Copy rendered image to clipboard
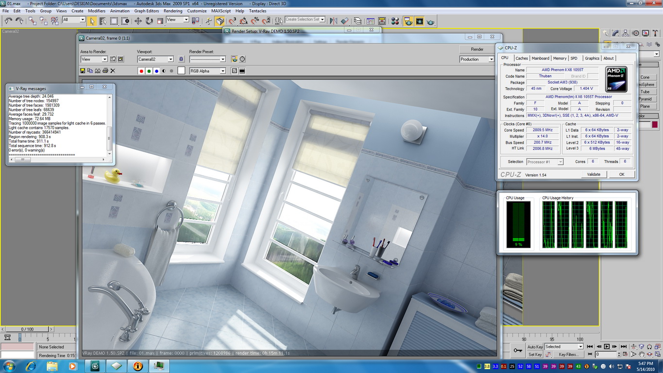The height and width of the screenshot is (373, 663). tap(91, 71)
